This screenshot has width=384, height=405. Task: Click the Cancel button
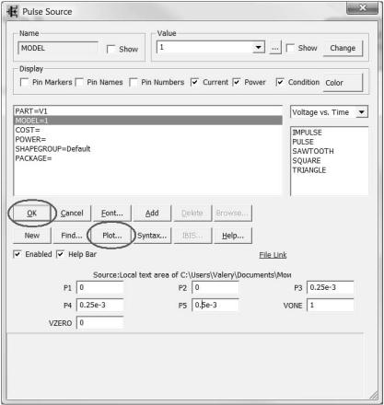coord(72,213)
